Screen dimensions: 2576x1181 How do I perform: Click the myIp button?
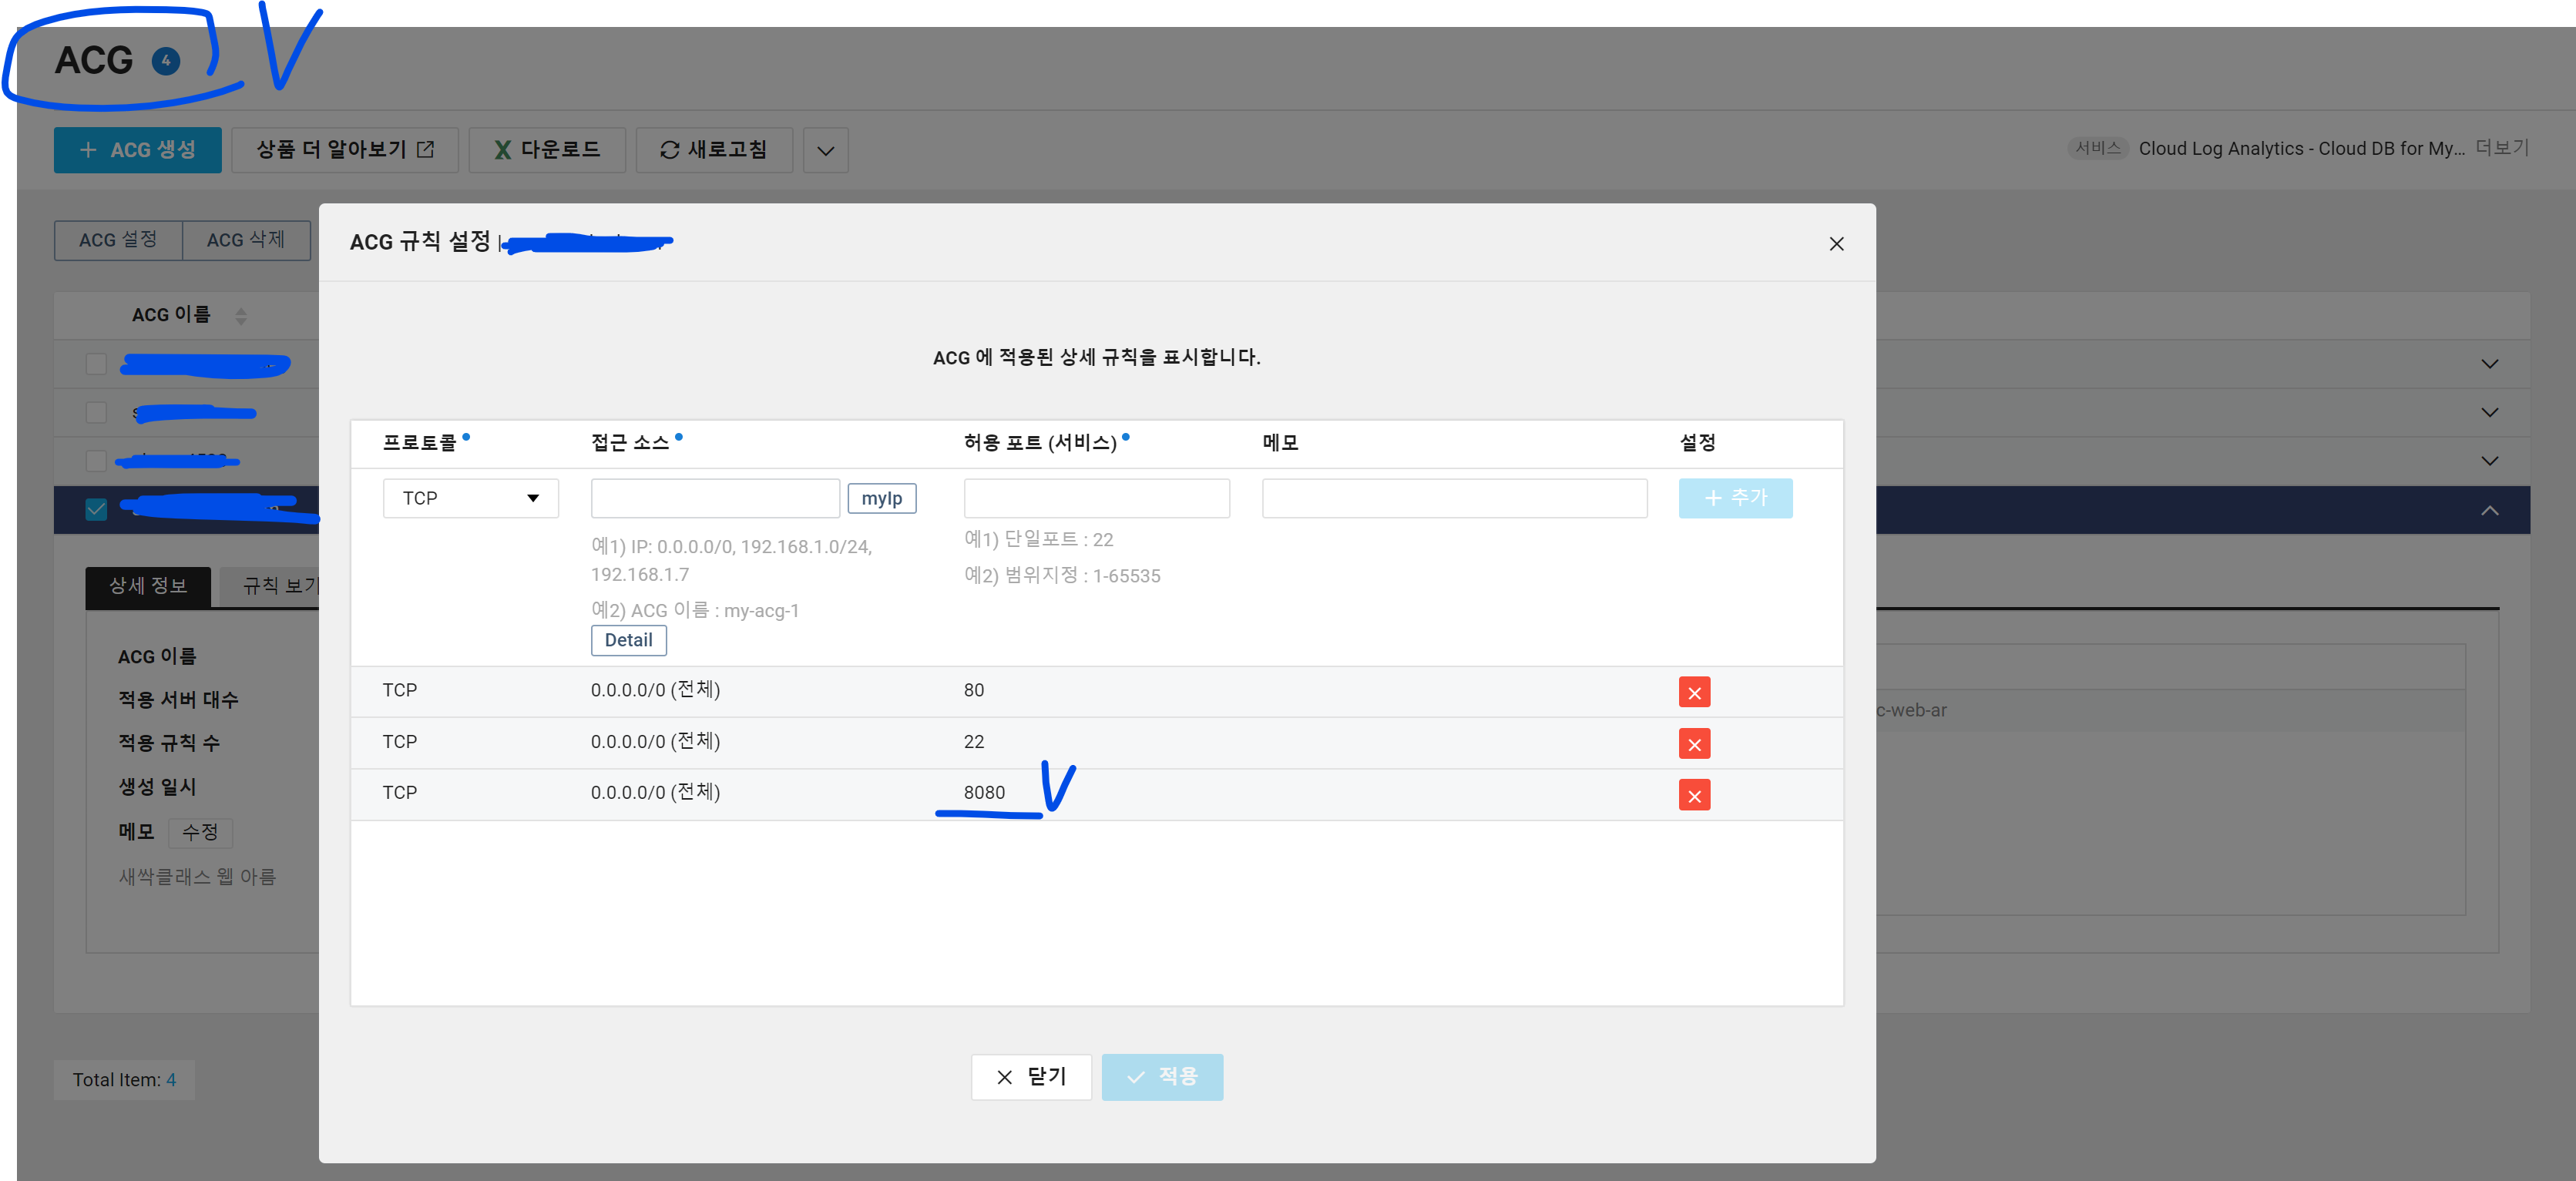tap(881, 498)
